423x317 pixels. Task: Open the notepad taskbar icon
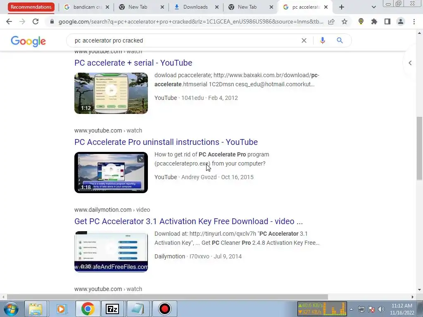click(x=138, y=309)
